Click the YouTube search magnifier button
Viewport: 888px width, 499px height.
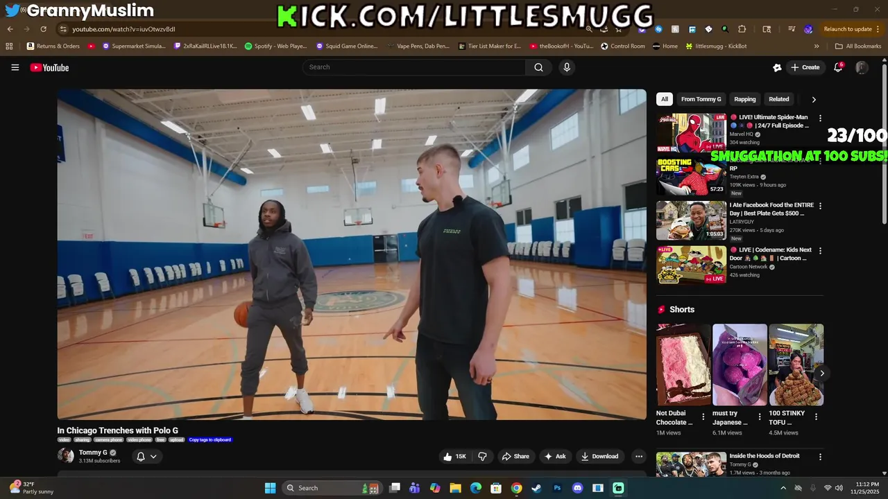click(x=538, y=67)
